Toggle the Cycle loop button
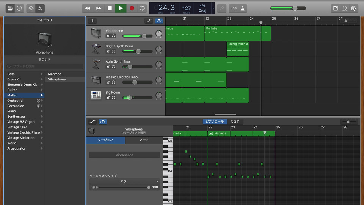The height and width of the screenshot is (205, 364). pyautogui.click(x=142, y=8)
